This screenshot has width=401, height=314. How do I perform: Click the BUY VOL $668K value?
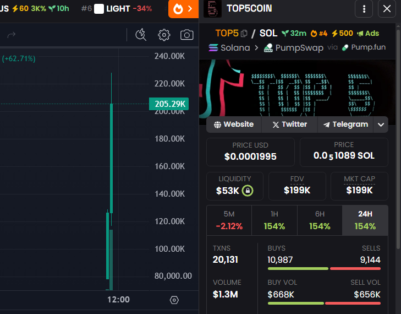click(x=281, y=295)
